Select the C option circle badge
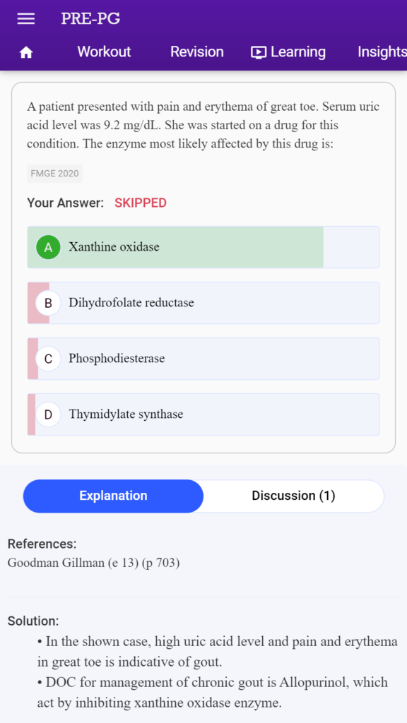 tap(48, 359)
